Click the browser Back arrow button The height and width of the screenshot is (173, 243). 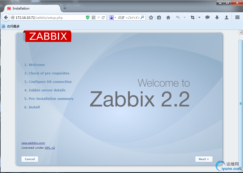coord(6,17)
